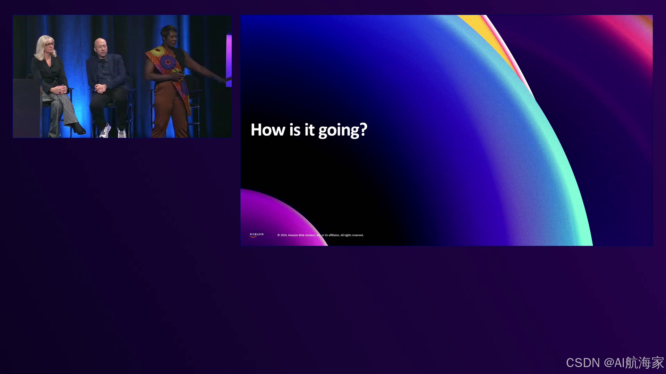Click the colorful circular pattern on the sash

pos(168,62)
